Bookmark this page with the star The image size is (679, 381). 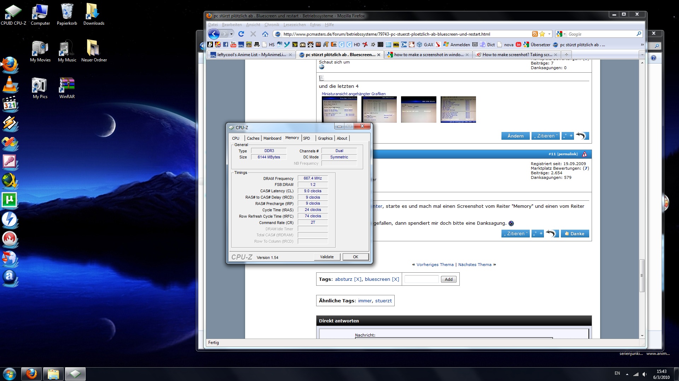tap(542, 34)
